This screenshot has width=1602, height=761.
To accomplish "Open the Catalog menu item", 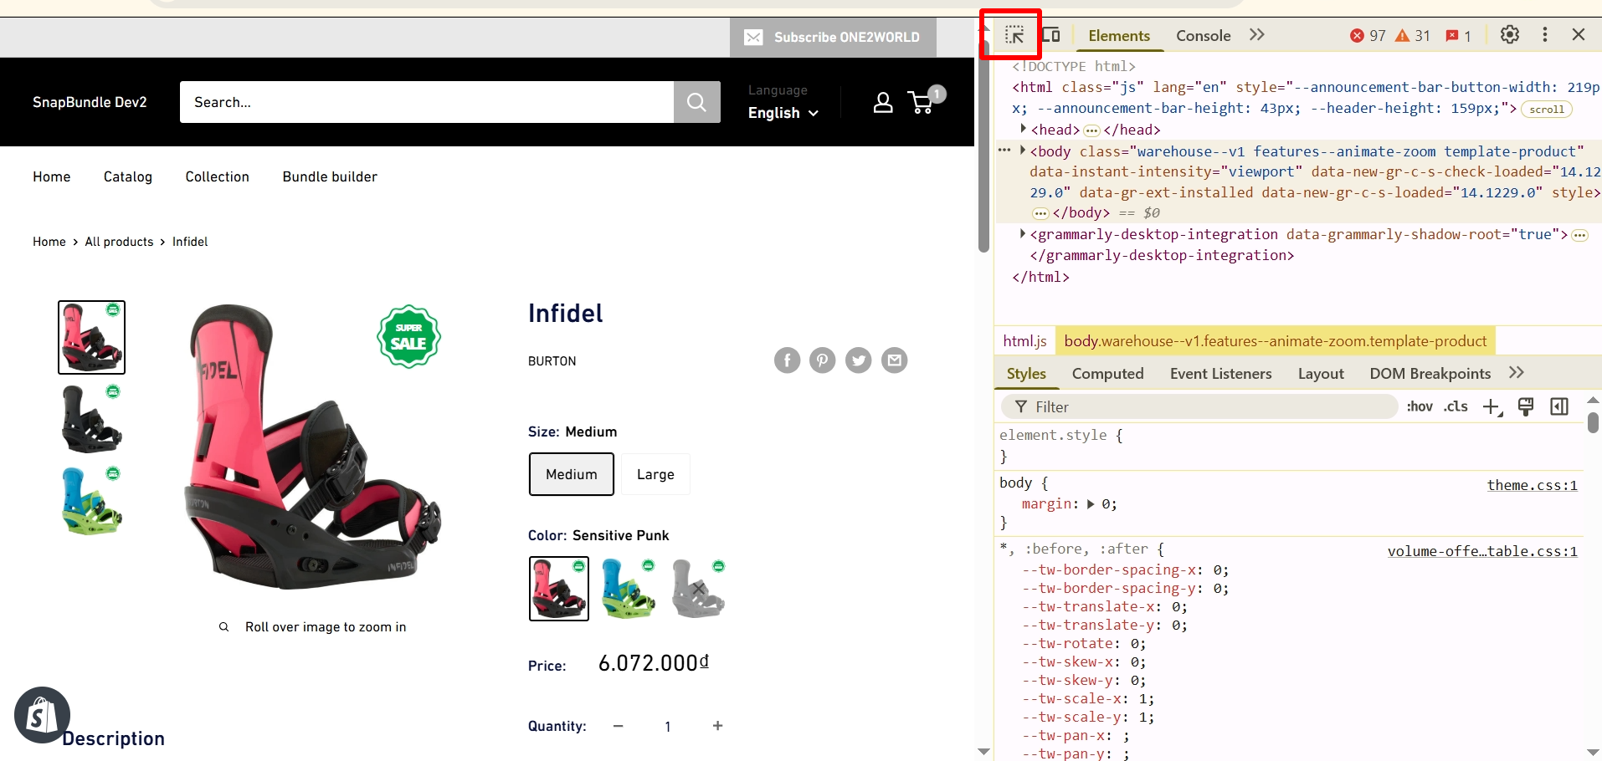I will 128,176.
